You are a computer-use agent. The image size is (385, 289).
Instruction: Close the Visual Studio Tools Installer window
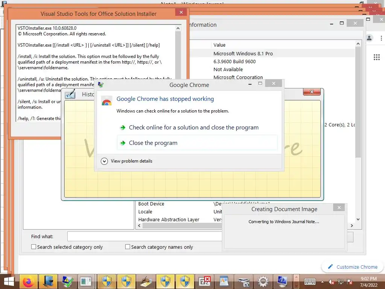(x=181, y=12)
